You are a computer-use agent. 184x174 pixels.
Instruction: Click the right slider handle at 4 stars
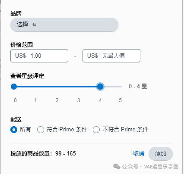pos(100,87)
